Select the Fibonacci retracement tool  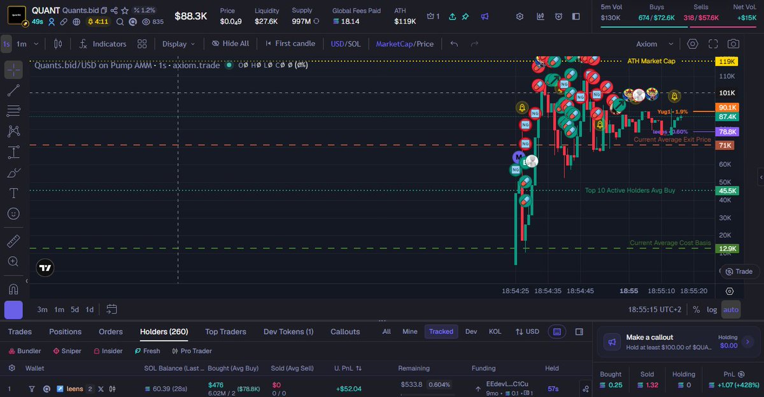13,111
